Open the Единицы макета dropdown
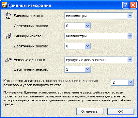138x118 pixels. 99,36
